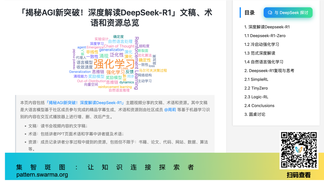
Task: Open the 与 DeepSeek 探讨 button
Action: coord(288,13)
